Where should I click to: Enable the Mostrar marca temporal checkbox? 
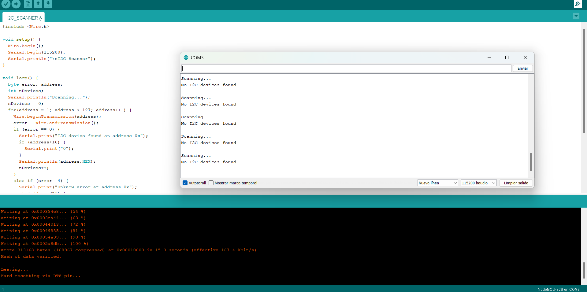(211, 183)
